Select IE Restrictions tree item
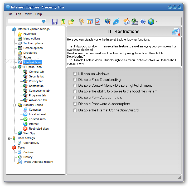The width and height of the screenshot is (189, 187). [x=32, y=62]
